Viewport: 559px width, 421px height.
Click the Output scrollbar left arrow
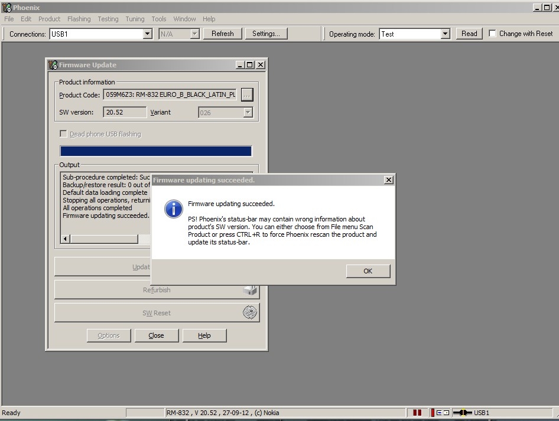tap(65, 239)
